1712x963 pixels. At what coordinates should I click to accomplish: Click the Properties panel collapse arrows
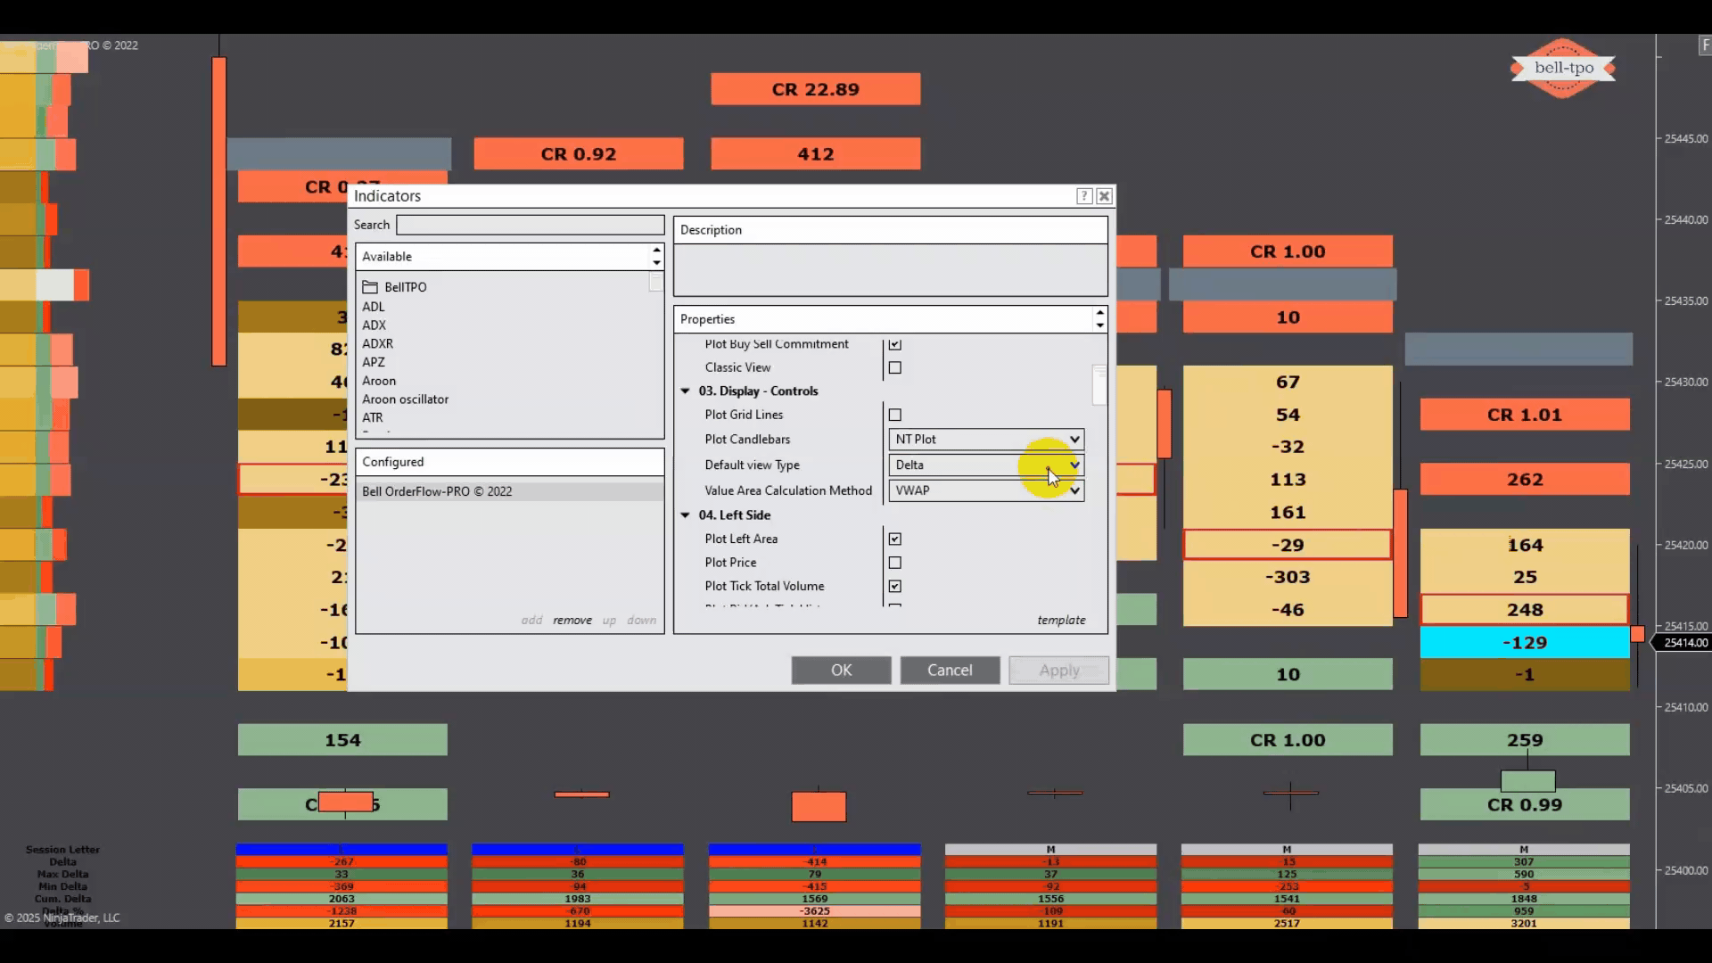pyautogui.click(x=1099, y=319)
